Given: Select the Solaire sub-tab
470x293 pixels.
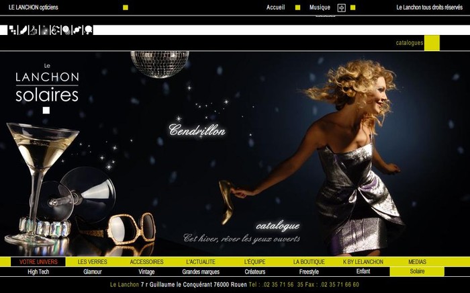Looking at the screenshot, I should pyautogui.click(x=417, y=271).
